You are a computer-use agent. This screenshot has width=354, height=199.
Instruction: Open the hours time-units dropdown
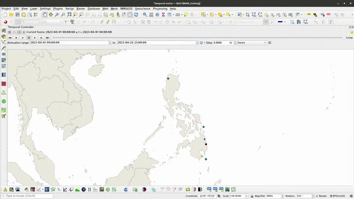[x=265, y=42]
